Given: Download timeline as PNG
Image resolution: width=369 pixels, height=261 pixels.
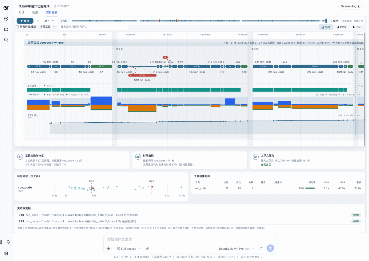Looking at the screenshot, I should pos(357,27).
